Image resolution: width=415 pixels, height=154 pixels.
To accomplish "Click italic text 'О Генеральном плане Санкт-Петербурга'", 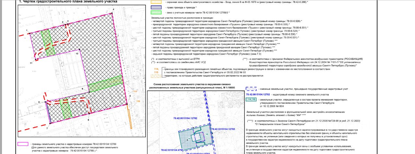I will pos(280,124).
